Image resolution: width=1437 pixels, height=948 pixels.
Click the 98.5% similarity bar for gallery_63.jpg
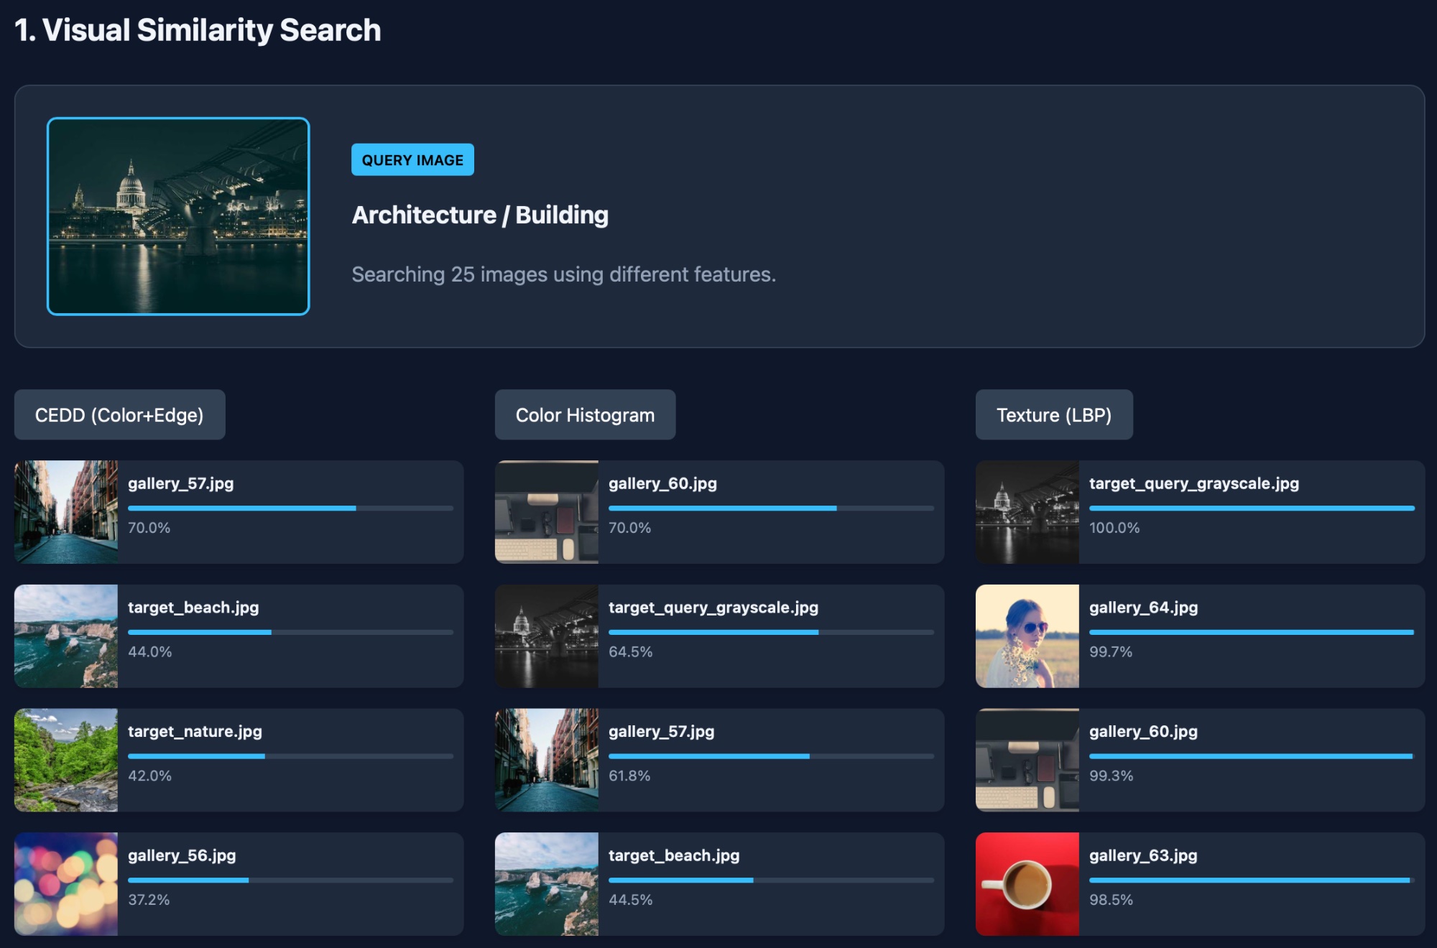point(1252,880)
